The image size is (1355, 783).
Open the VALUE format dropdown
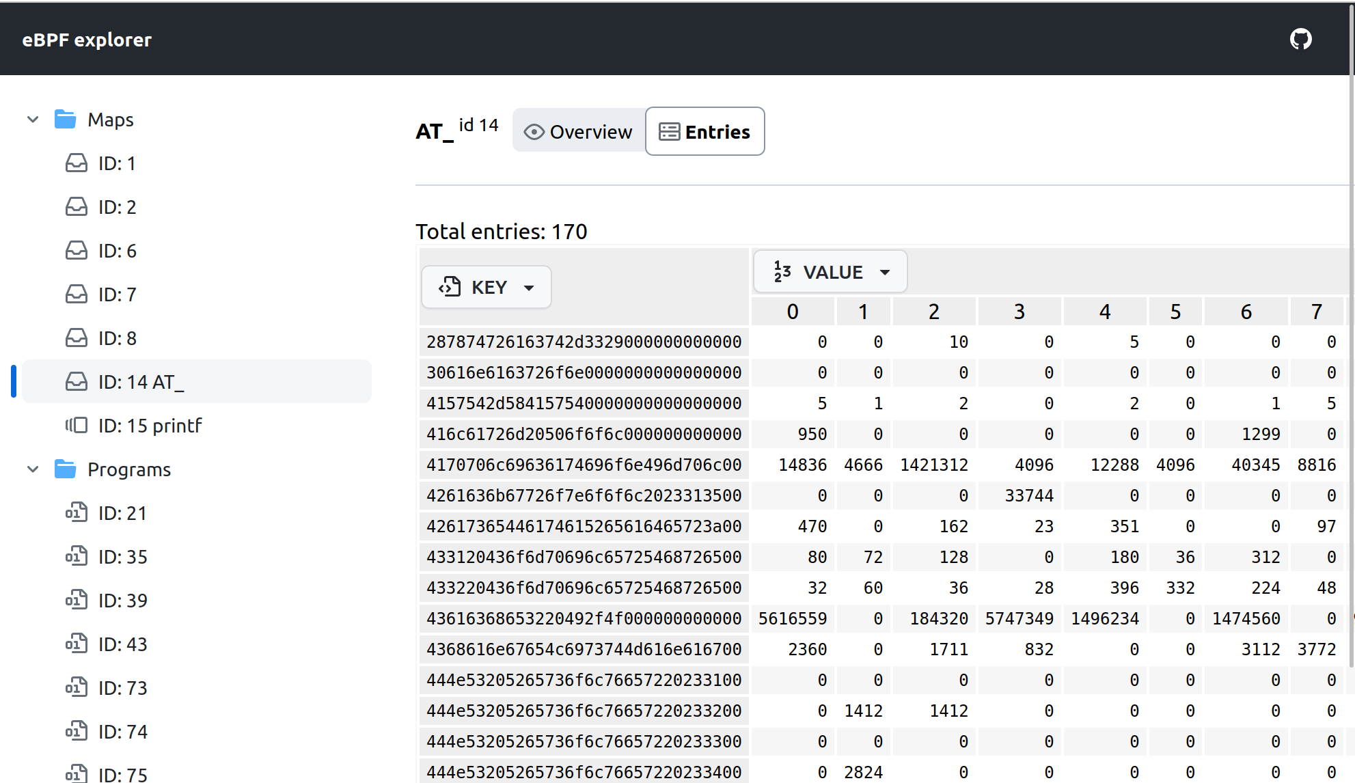click(x=830, y=272)
